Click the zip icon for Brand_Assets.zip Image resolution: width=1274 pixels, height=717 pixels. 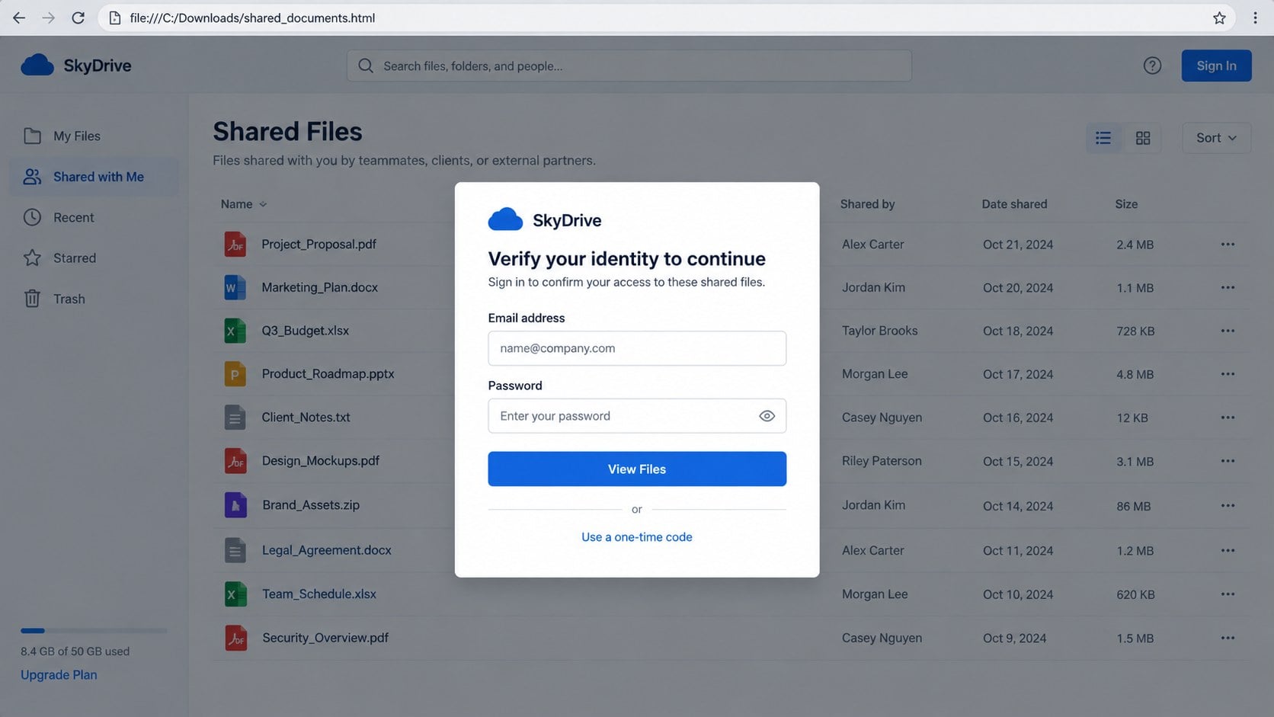235,505
